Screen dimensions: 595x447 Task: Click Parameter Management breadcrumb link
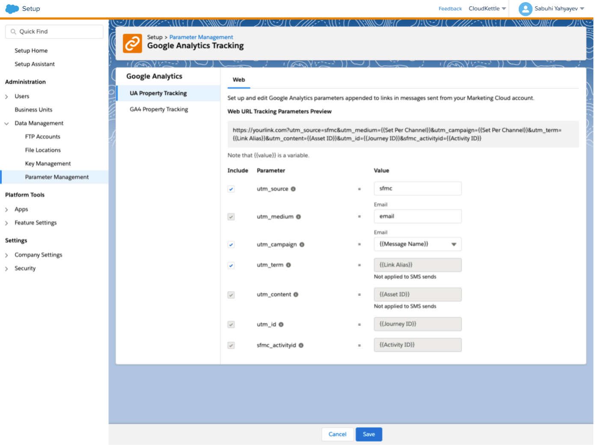201,37
